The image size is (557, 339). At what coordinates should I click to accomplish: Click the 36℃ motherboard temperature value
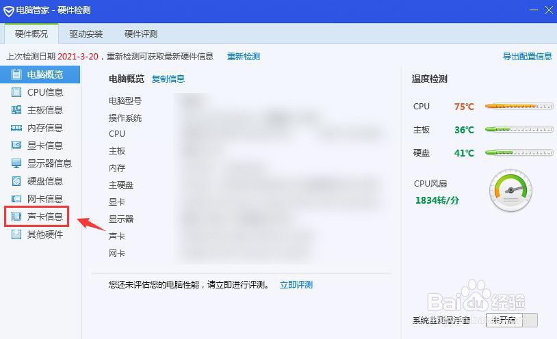tap(464, 130)
